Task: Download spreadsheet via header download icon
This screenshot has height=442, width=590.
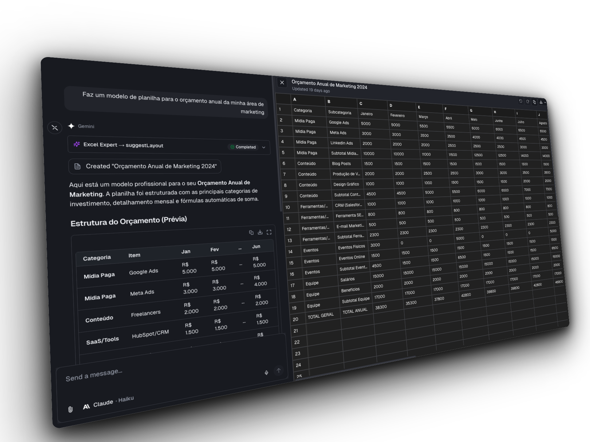Action: 541,103
